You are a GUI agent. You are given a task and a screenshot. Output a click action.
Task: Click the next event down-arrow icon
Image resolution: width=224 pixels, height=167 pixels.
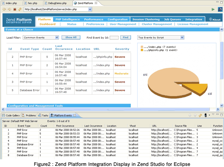coord(190,115)
